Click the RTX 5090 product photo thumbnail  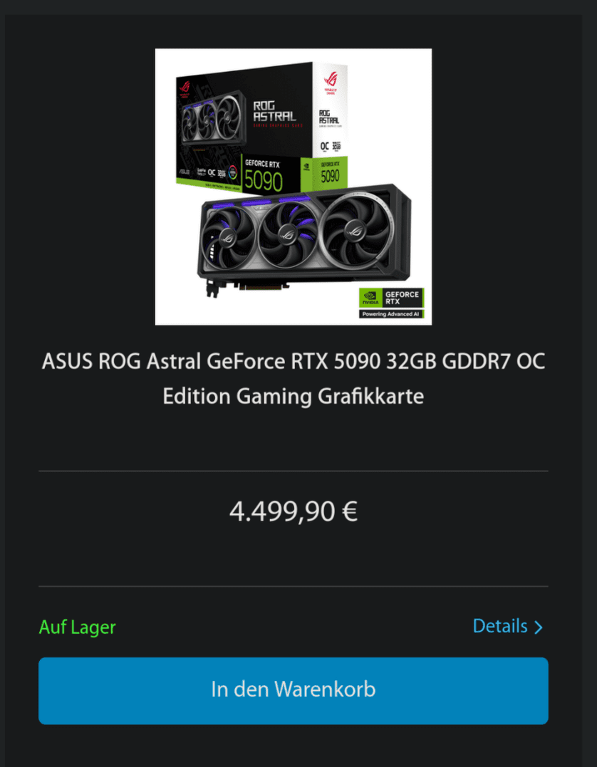(293, 187)
